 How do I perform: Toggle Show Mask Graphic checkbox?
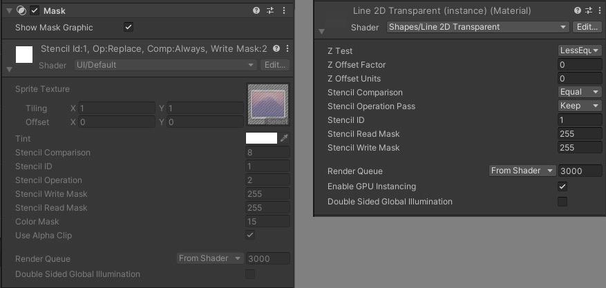point(129,28)
